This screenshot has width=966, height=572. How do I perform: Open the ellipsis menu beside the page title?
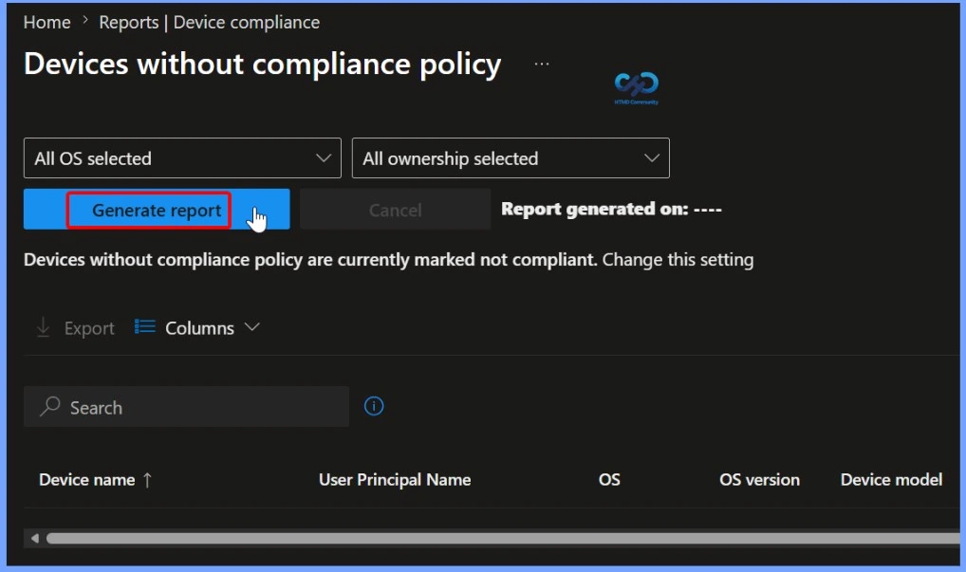pos(542,64)
